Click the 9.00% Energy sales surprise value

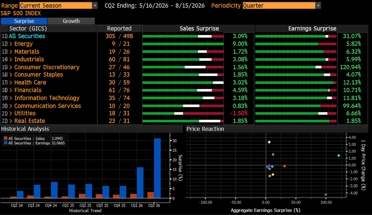(240, 44)
